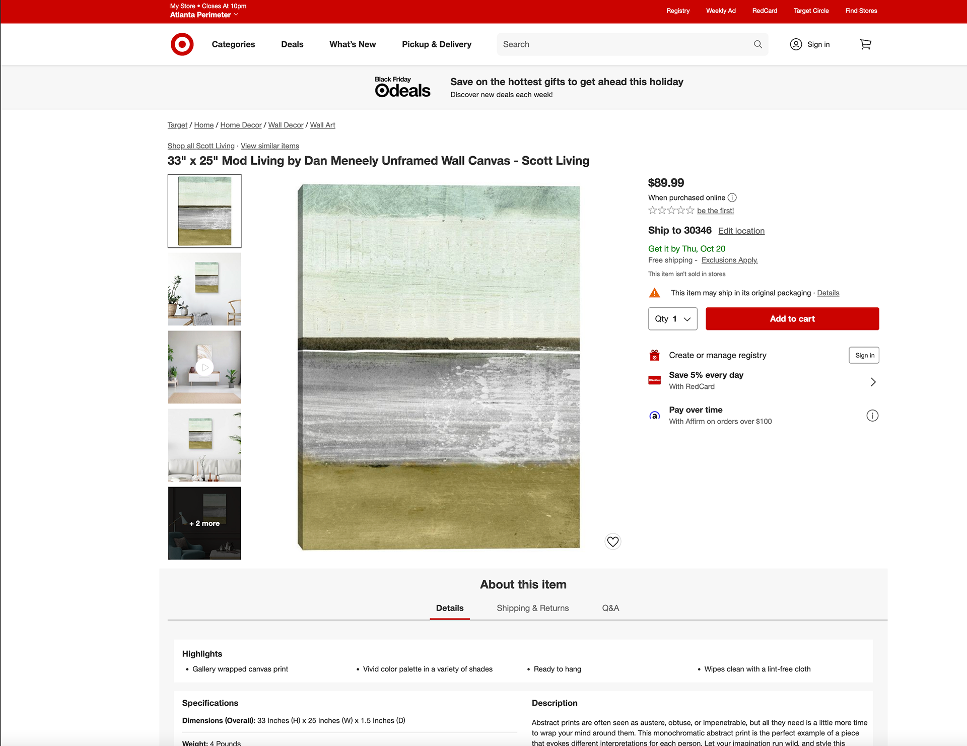Screen dimensions: 967x746
Task: Click the Target breadcrumb link
Action: tap(177, 125)
